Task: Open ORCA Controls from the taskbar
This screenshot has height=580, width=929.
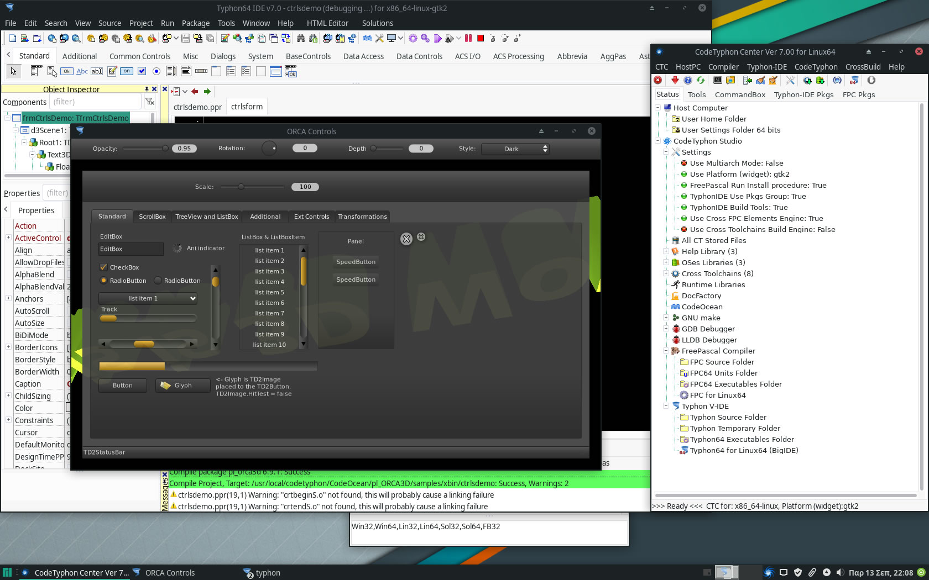Action: tap(164, 573)
